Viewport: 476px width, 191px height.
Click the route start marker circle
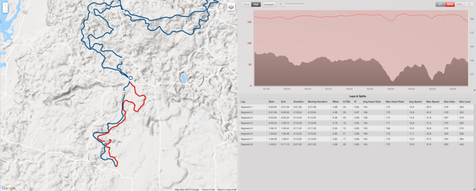(131, 78)
